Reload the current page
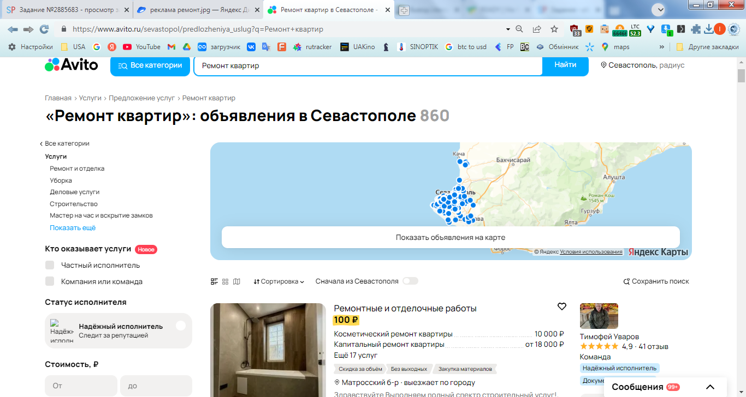 [44, 29]
